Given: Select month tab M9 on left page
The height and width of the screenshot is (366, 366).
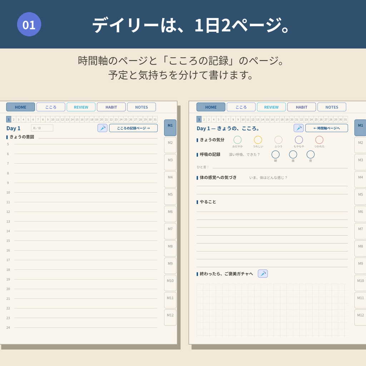Looking at the screenshot, I should (170, 266).
